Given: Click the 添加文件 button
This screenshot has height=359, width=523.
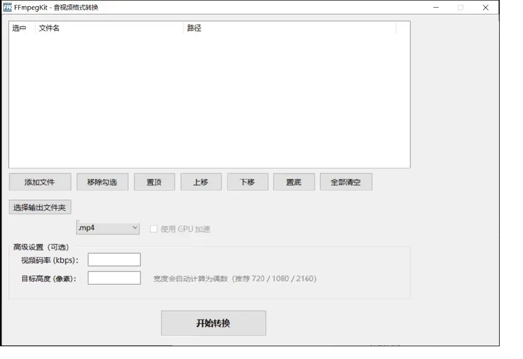Looking at the screenshot, I should 40,182.
